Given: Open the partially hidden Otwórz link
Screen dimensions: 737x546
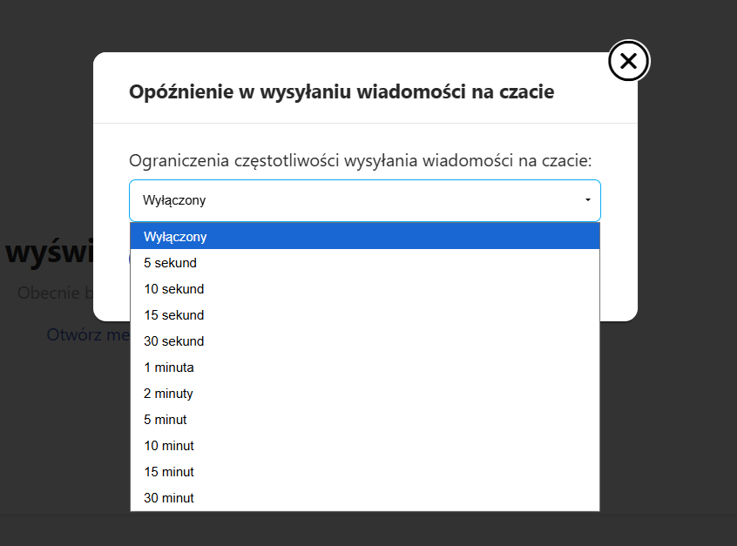Looking at the screenshot, I should click(x=88, y=334).
